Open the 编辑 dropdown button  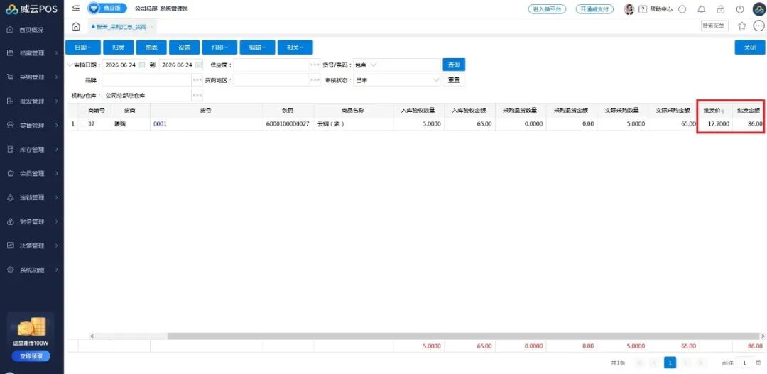point(257,48)
